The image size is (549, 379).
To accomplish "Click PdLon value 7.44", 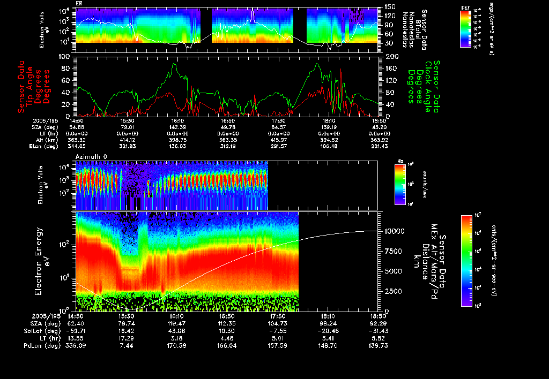I will click(127, 345).
